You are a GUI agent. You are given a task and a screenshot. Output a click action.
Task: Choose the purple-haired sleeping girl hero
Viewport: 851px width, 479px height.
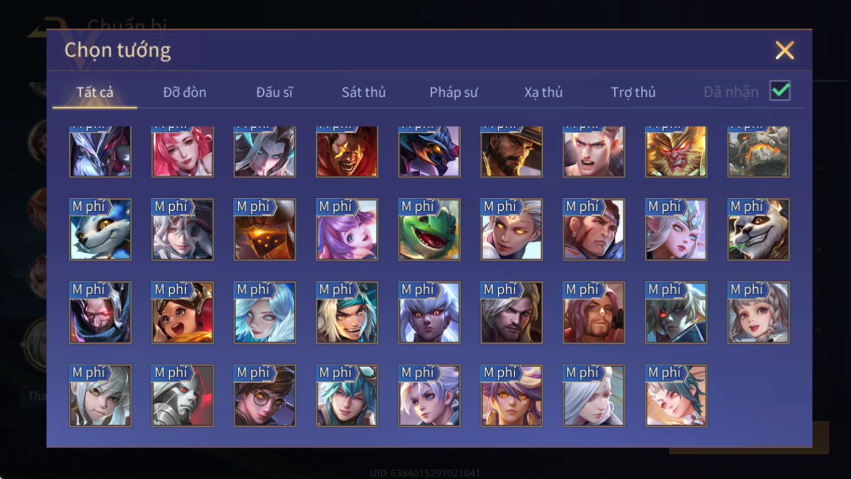pos(347,230)
